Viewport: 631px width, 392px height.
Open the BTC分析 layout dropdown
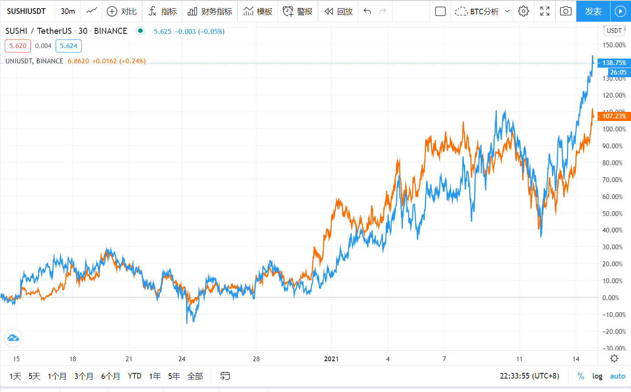pyautogui.click(x=482, y=12)
